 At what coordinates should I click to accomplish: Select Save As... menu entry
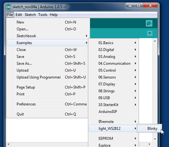48,63
